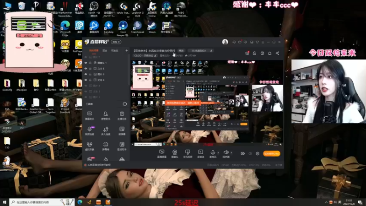Click the Windows taskbar search box
366x206 pixels.
pyautogui.click(x=42, y=202)
